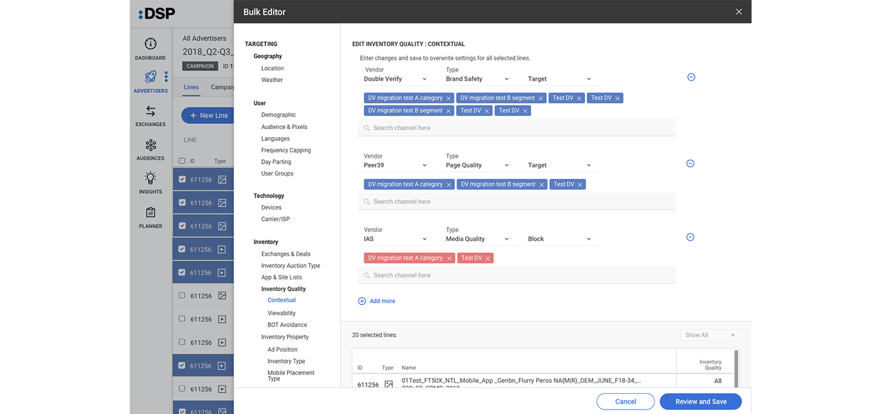882x414 pixels.
Task: Click the plus icon beside Add more
Action: (362, 301)
